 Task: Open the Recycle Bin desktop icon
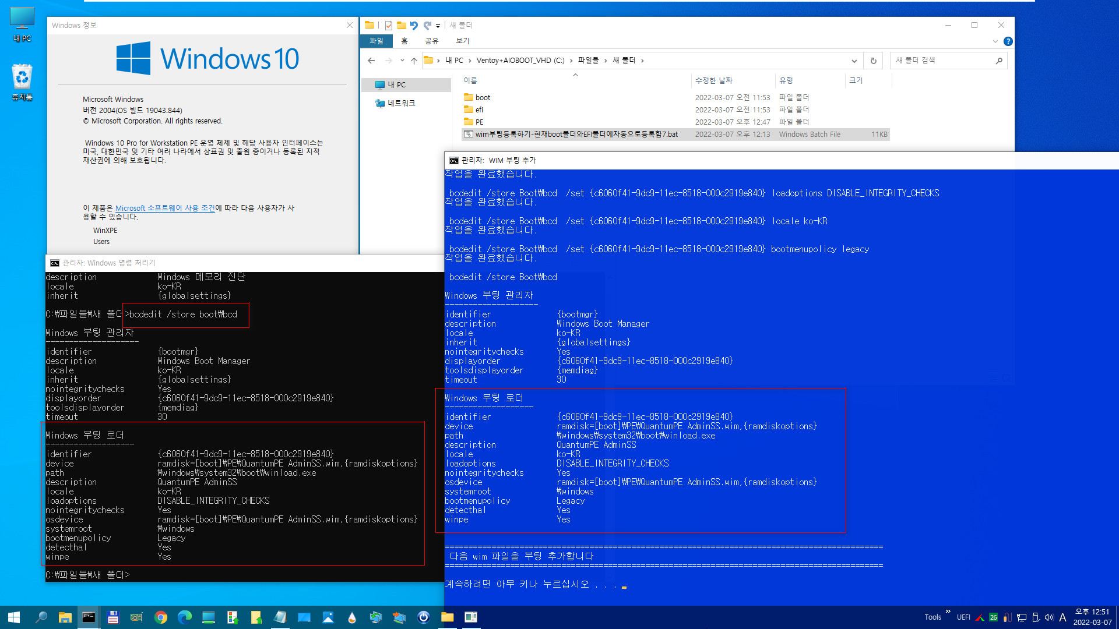pos(22,82)
